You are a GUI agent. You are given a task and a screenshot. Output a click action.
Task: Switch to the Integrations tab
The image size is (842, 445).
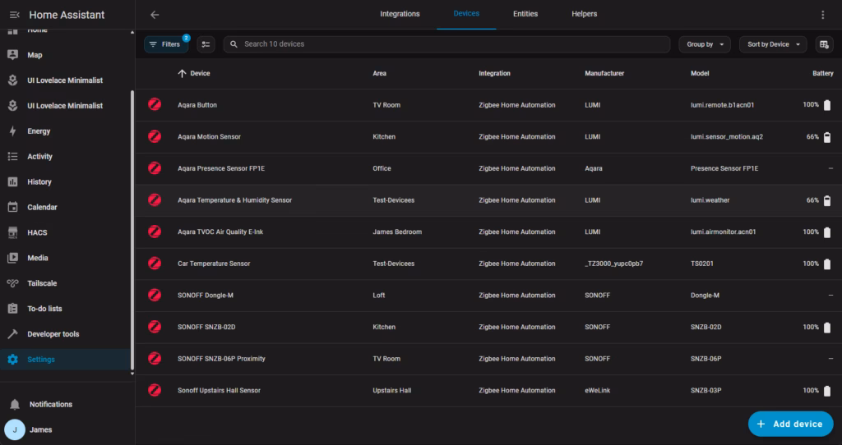[x=400, y=14]
